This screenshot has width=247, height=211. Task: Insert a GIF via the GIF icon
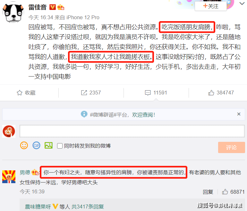[x=36, y=145]
